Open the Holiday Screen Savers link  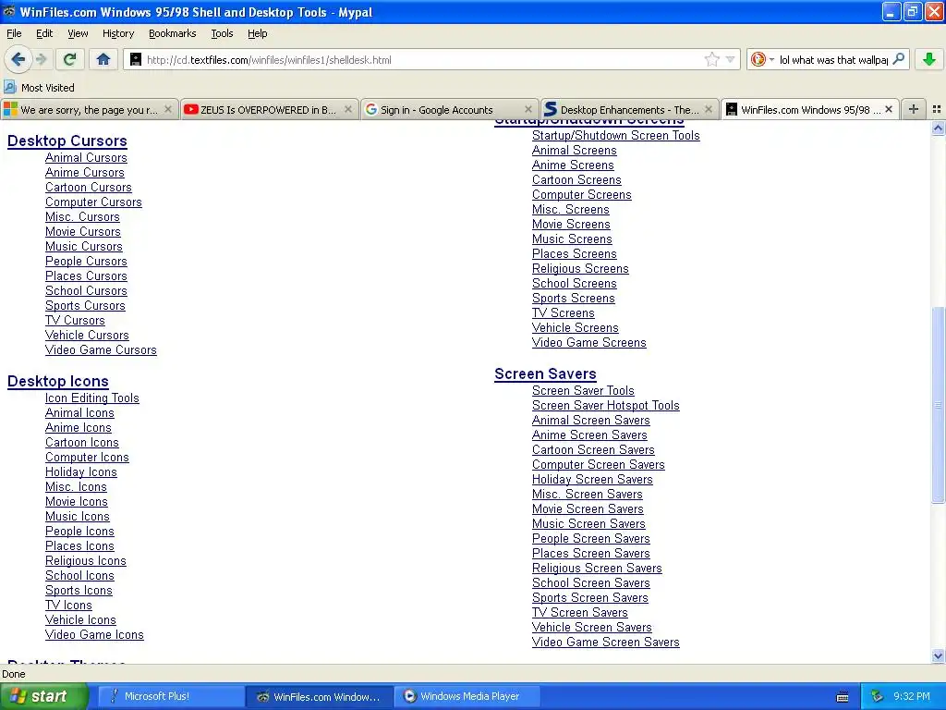tap(592, 480)
